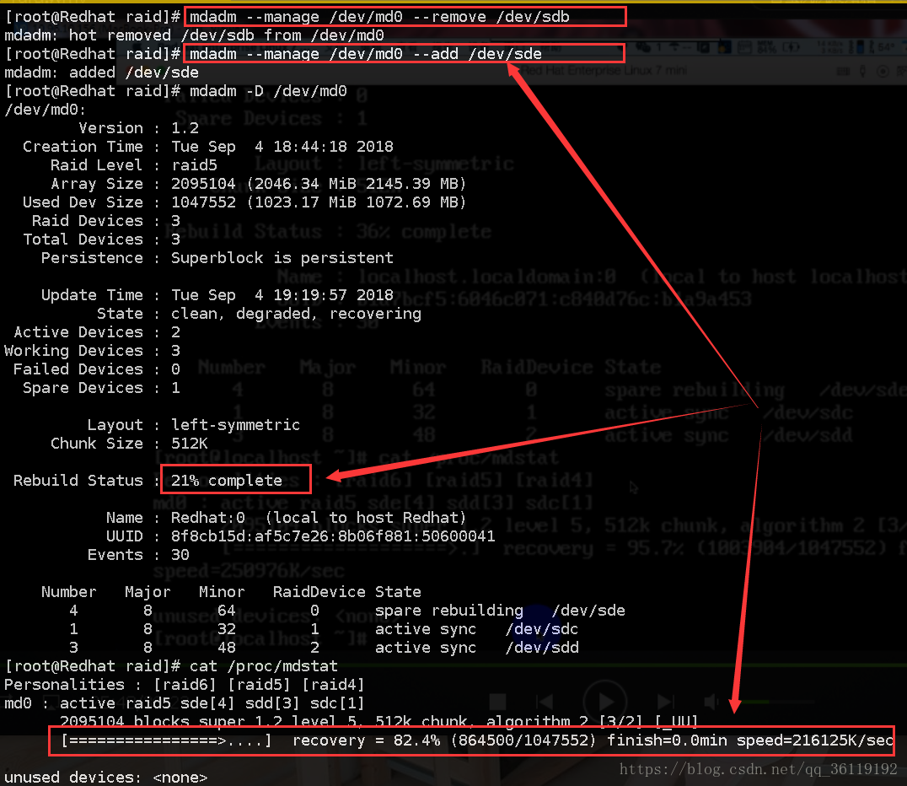
Task: Click the 'mdadm -D /dev/md0' command
Action: click(268, 91)
